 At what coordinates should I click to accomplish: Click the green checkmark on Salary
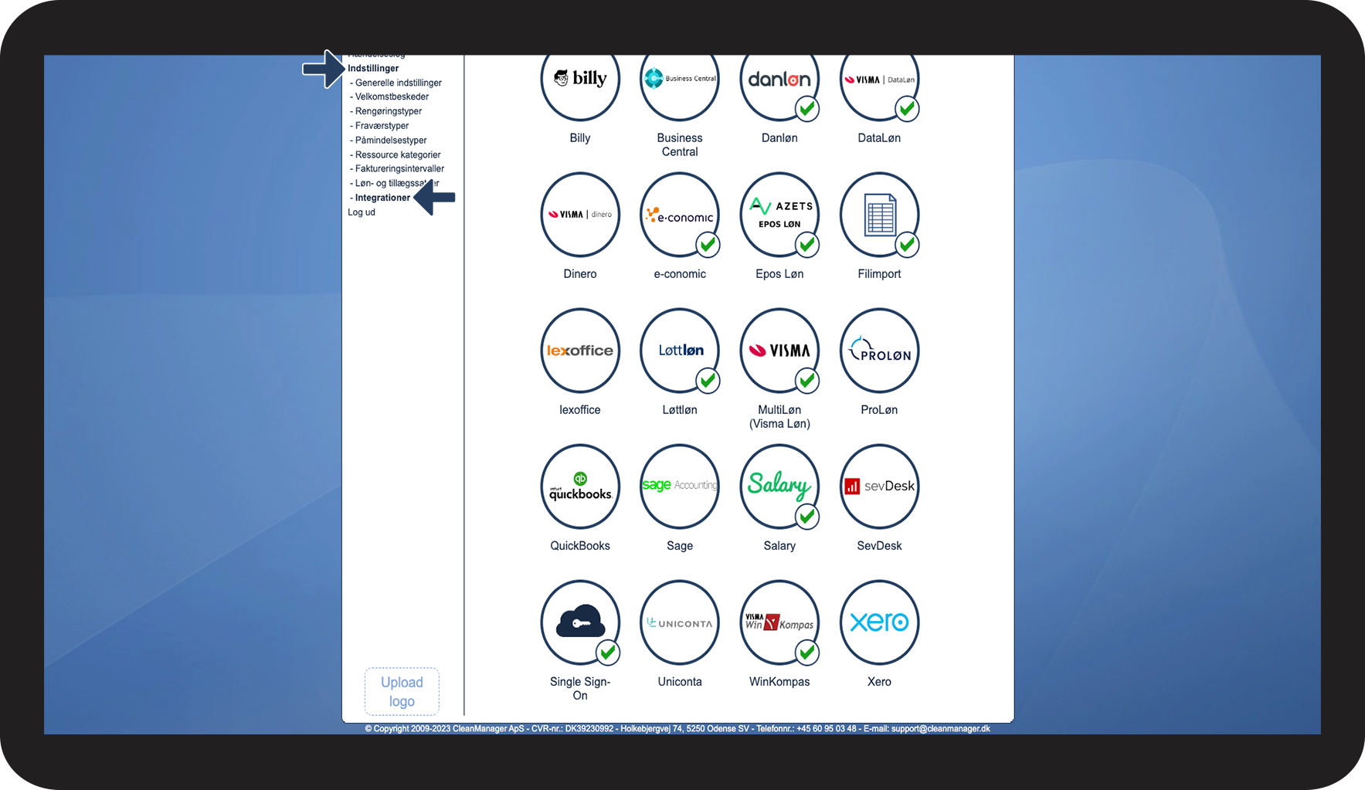(x=807, y=517)
